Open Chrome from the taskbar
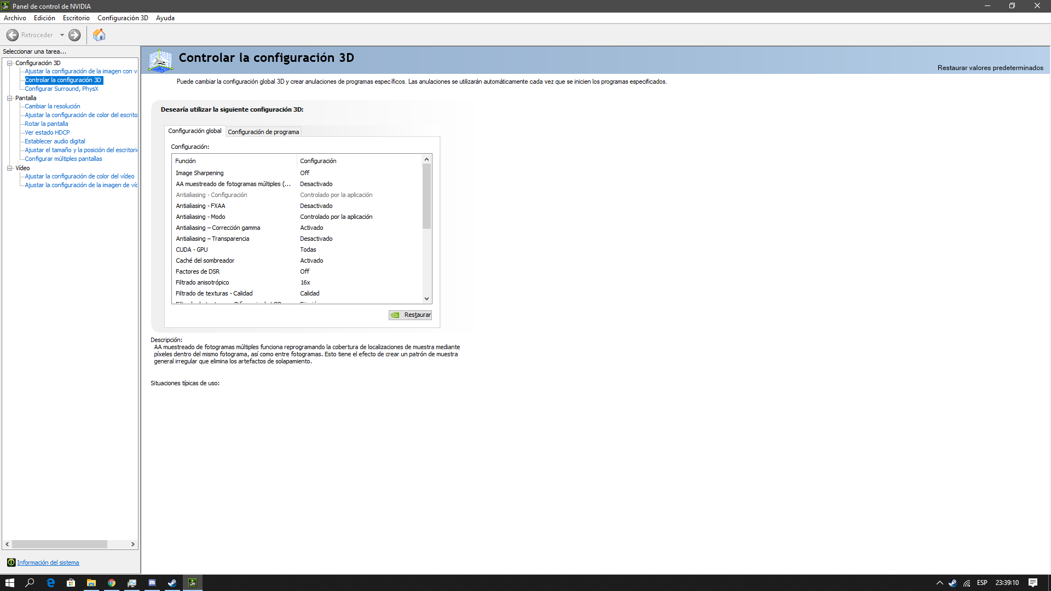Image resolution: width=1051 pixels, height=591 pixels. [112, 583]
